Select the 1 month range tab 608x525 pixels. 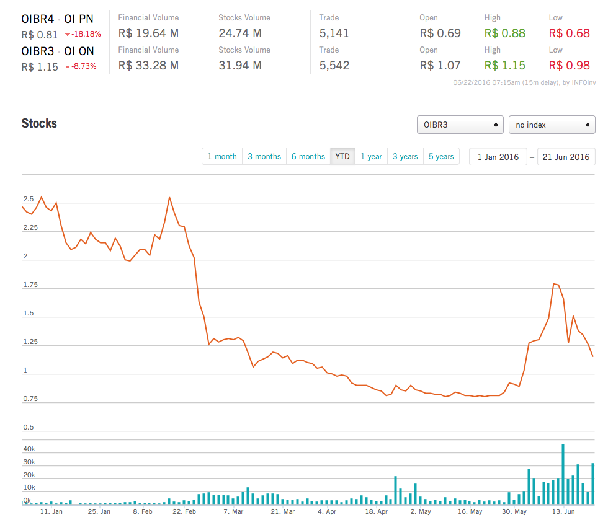(x=222, y=157)
